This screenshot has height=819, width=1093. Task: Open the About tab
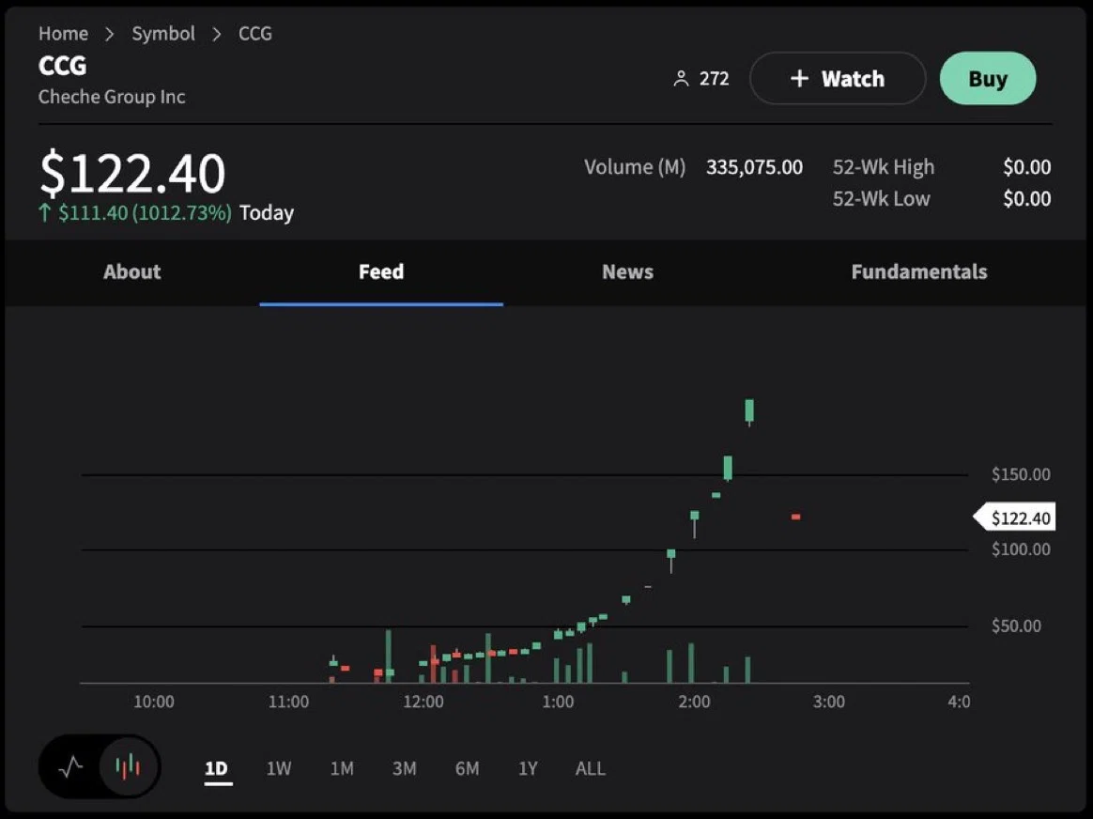pyautogui.click(x=132, y=271)
